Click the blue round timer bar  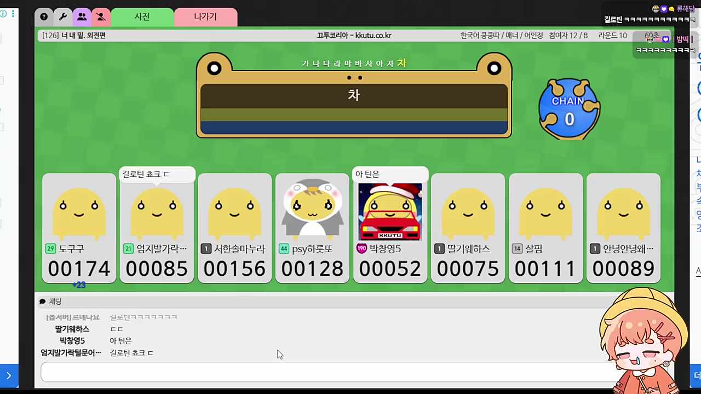(354, 128)
